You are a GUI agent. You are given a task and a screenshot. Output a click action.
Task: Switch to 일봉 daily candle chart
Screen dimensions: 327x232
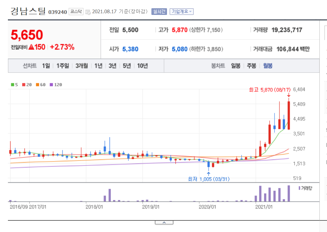(236, 66)
